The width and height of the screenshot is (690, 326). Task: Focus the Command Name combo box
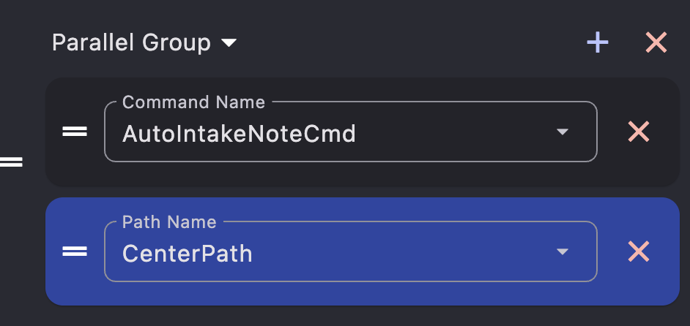pos(439,132)
